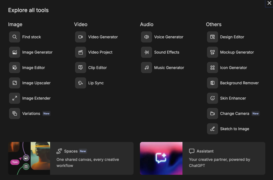
Task: Click the Music Generator note icon
Action: click(x=146, y=68)
